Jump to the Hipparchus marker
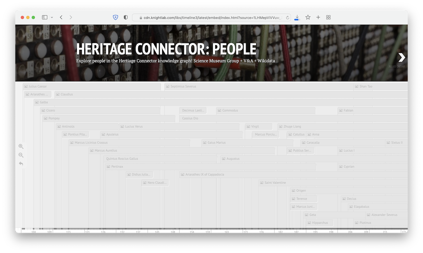The height and width of the screenshot is (253, 423). [x=320, y=223]
